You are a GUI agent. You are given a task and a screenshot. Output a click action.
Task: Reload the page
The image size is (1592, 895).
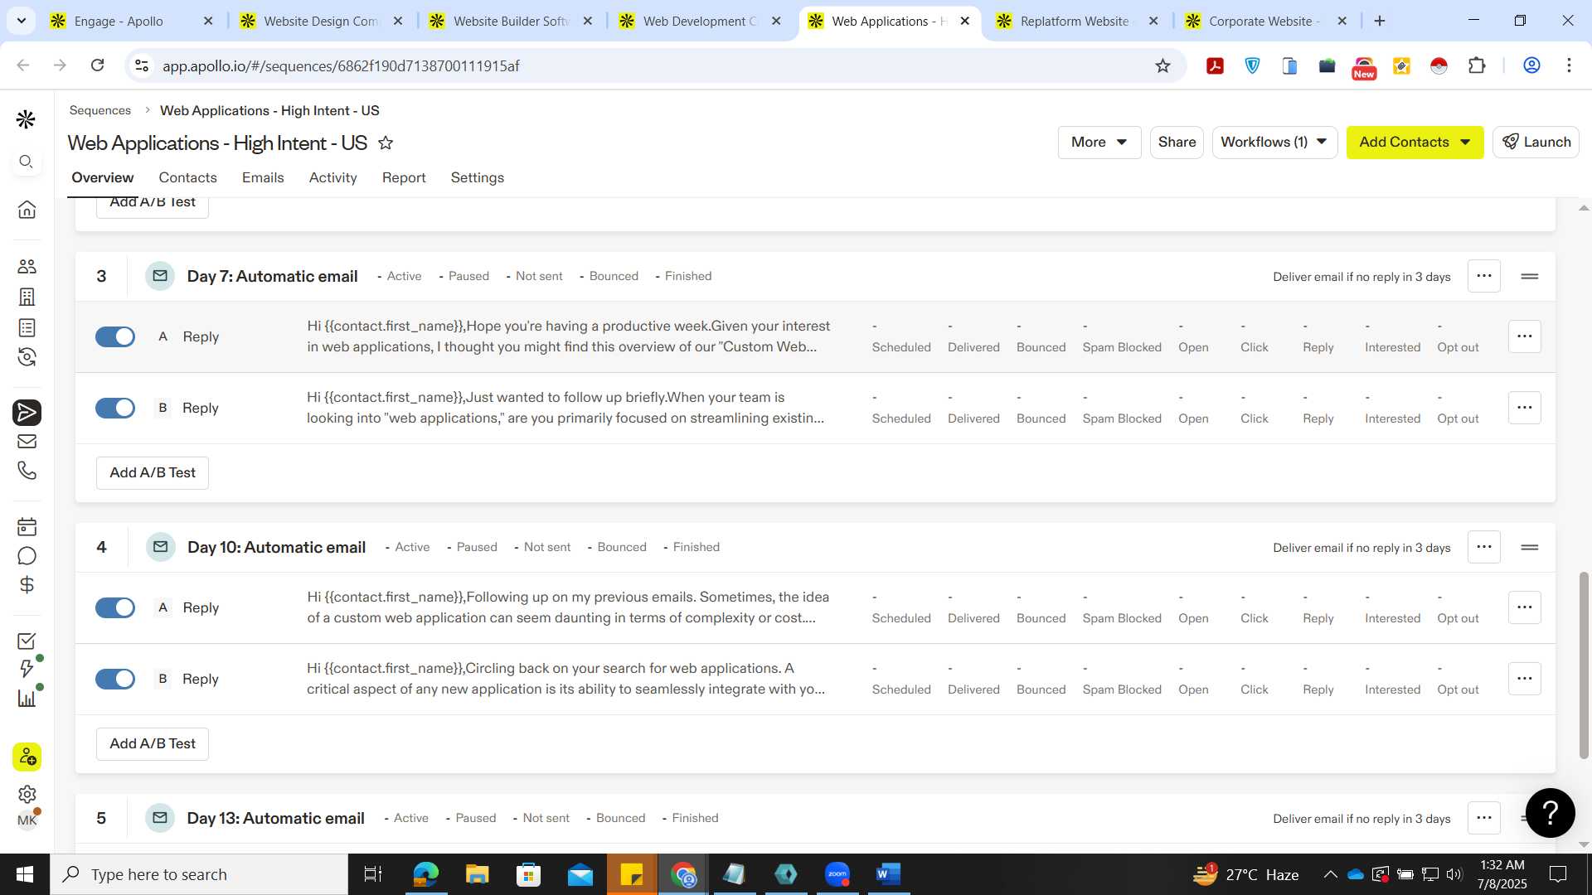coord(97,65)
